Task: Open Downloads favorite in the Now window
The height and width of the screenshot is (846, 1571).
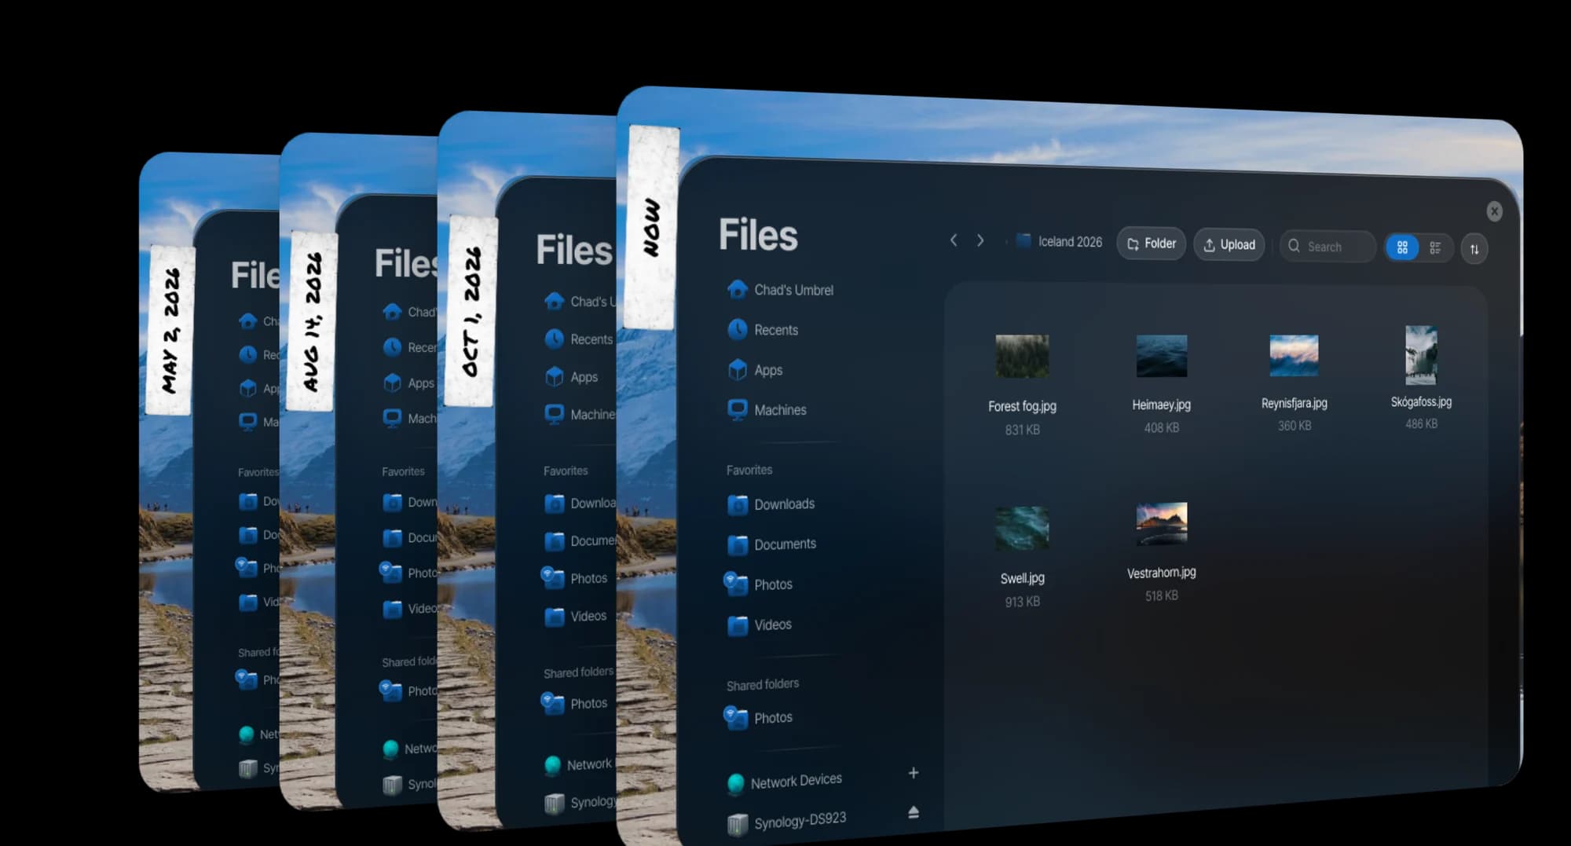Action: point(771,504)
